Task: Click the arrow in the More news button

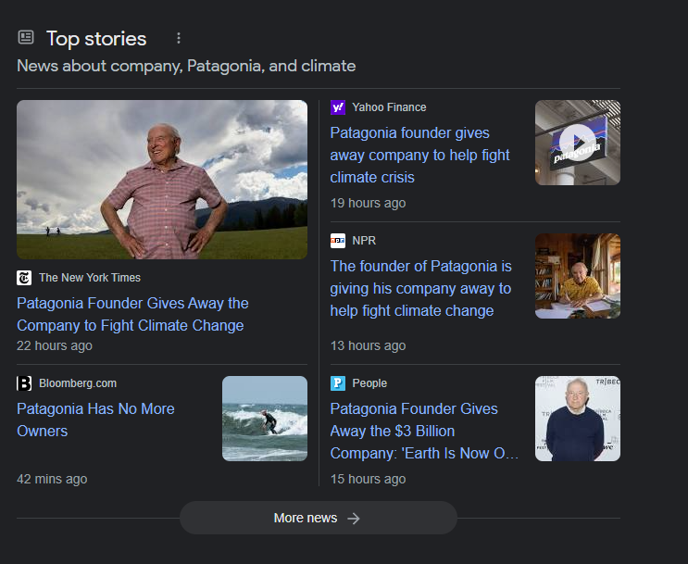Action: pos(354,519)
